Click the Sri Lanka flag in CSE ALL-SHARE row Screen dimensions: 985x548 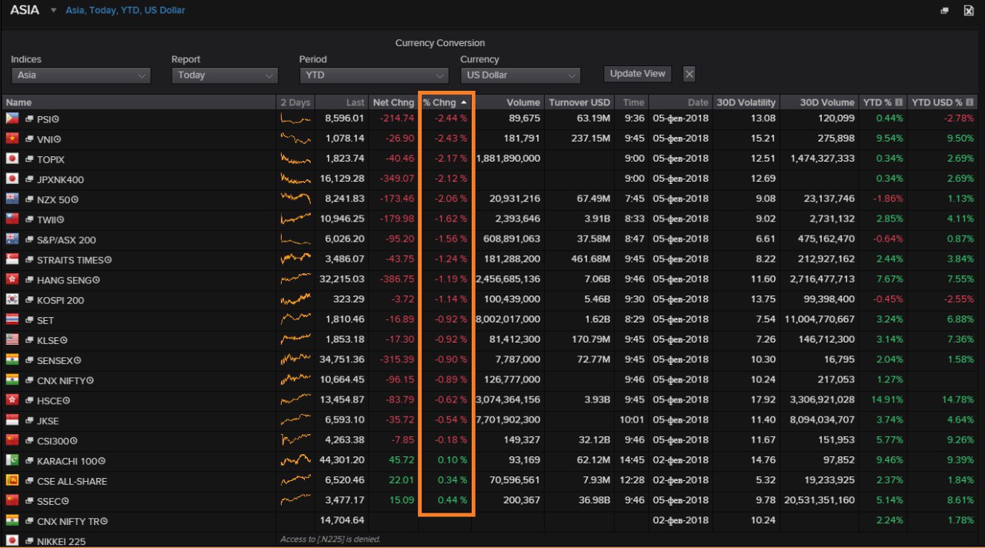point(12,480)
